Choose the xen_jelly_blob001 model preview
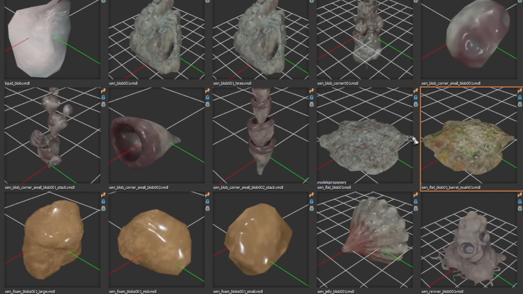Image resolution: width=523 pixels, height=294 pixels. pos(364,240)
